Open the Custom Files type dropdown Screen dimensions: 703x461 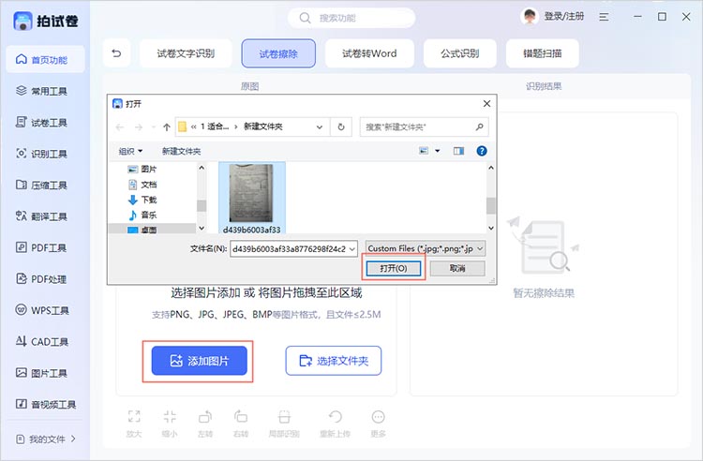click(x=425, y=248)
